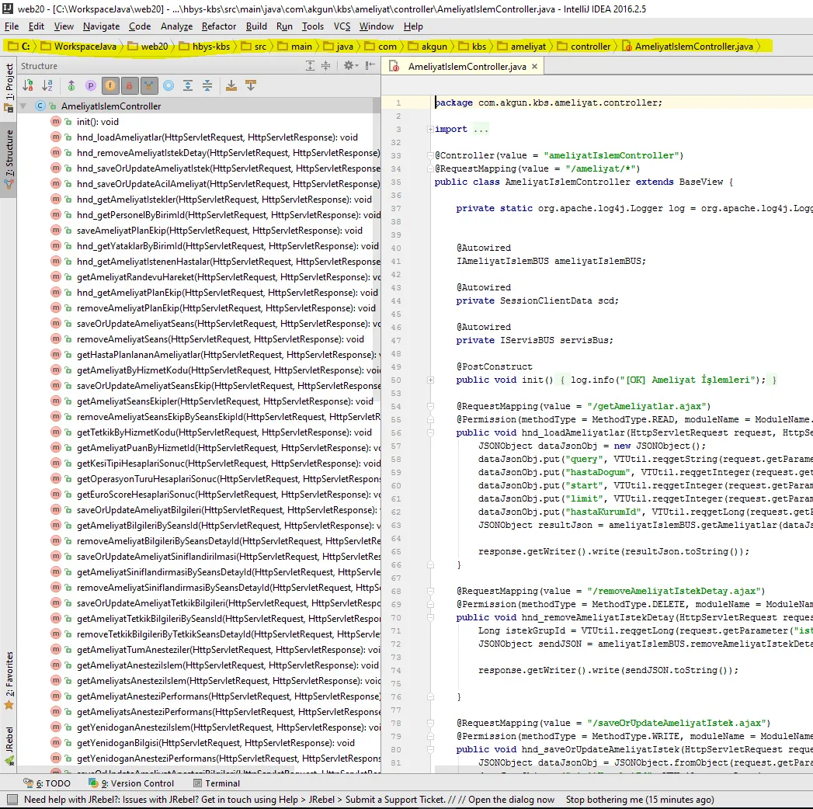Expand the folded import block

pyautogui.click(x=430, y=129)
